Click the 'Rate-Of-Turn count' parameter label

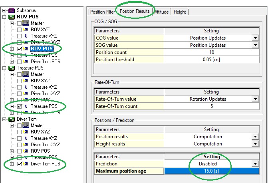(x=117, y=106)
